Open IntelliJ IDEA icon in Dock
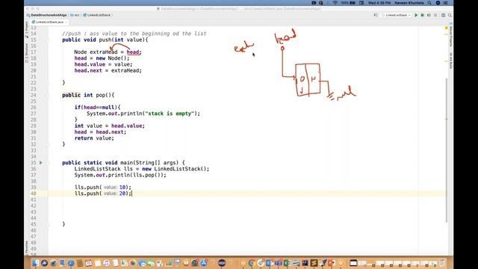Screen dimensions: 478x269 pos(305,263)
